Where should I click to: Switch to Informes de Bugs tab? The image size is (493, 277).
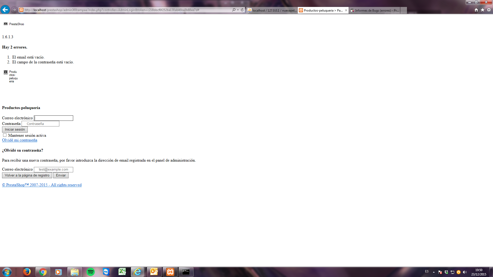[x=375, y=10]
